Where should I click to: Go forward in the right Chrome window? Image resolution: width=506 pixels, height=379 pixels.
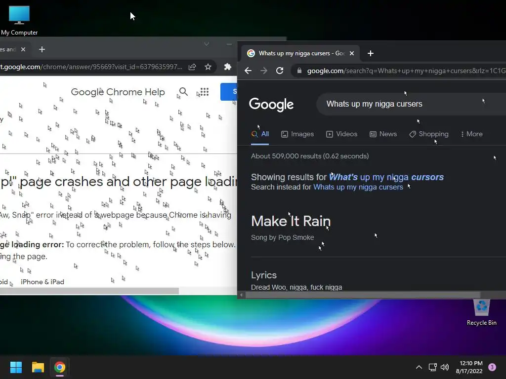264,71
